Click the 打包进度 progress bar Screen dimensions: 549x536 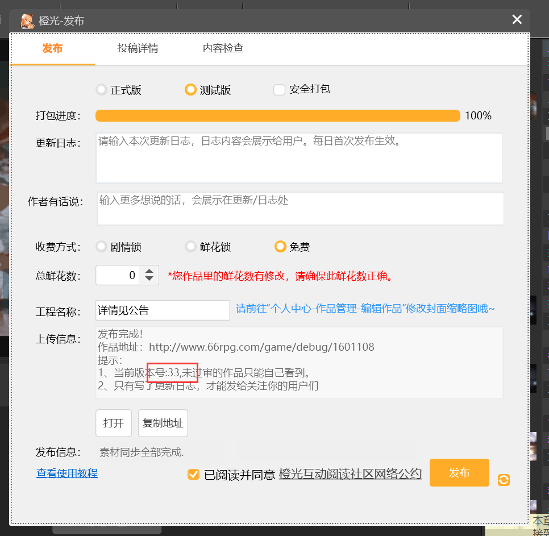click(277, 116)
